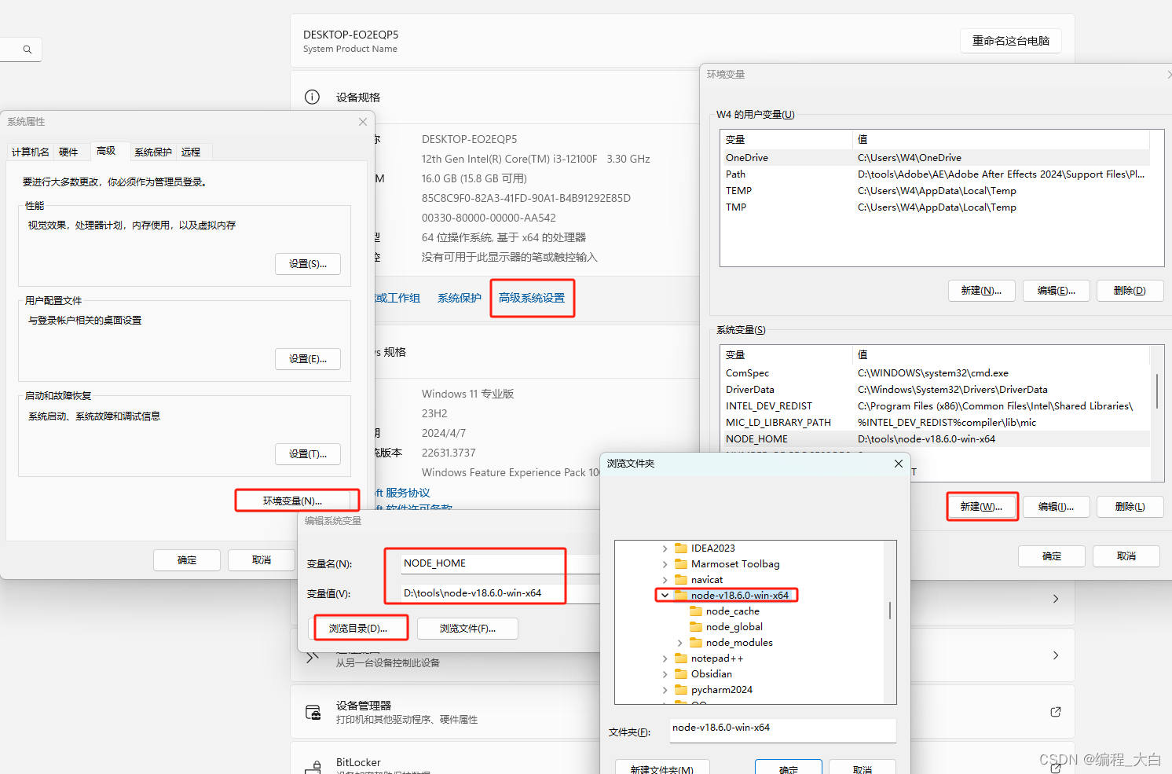The image size is (1172, 774).
Task: Switch to the 远程 tab
Action: 191,152
